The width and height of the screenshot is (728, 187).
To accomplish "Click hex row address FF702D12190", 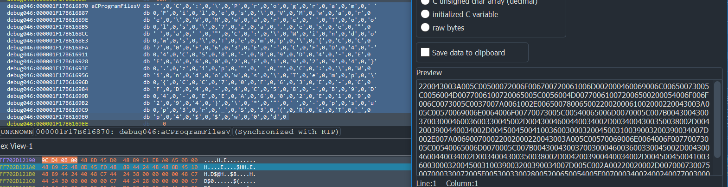I will click(x=18, y=160).
